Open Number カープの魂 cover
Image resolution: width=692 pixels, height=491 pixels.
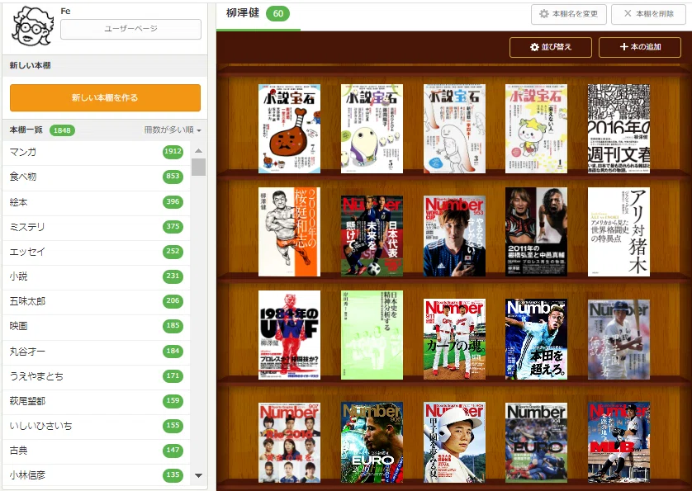point(454,339)
